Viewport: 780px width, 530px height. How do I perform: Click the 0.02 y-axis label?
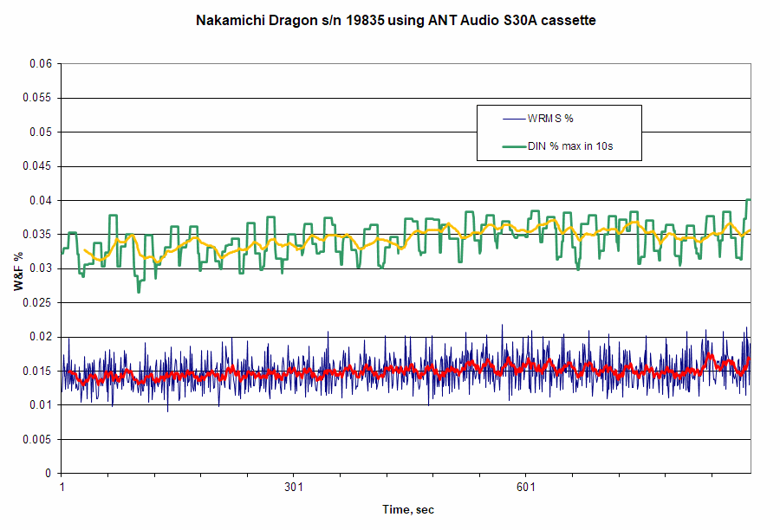[x=40, y=337]
